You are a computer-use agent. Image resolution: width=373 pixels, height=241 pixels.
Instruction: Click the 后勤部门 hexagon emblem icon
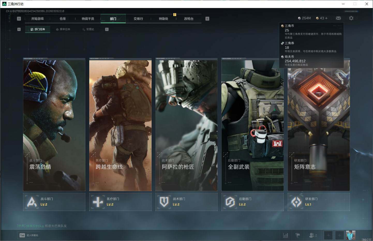tap(230, 202)
